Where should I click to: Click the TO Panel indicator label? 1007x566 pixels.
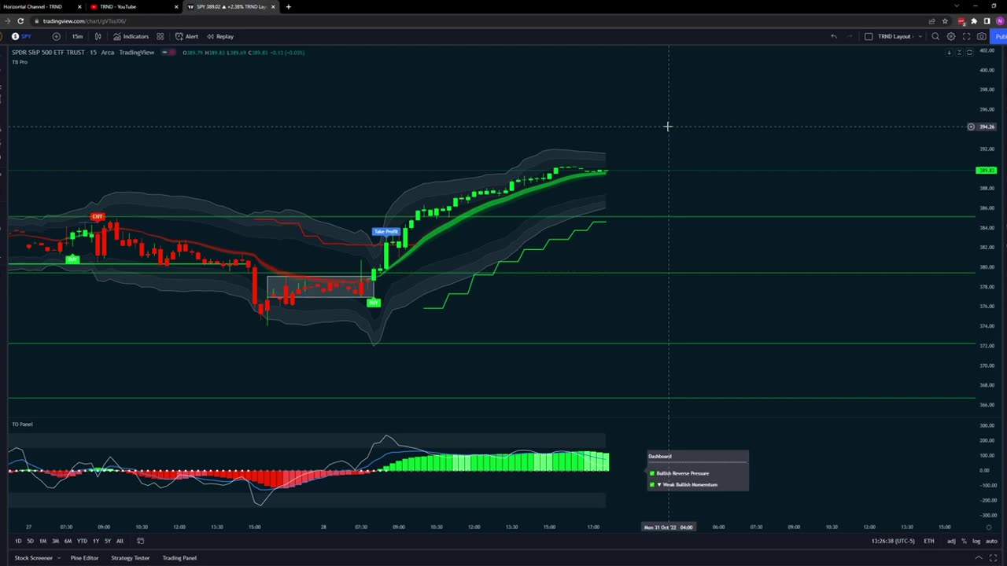[x=22, y=424]
